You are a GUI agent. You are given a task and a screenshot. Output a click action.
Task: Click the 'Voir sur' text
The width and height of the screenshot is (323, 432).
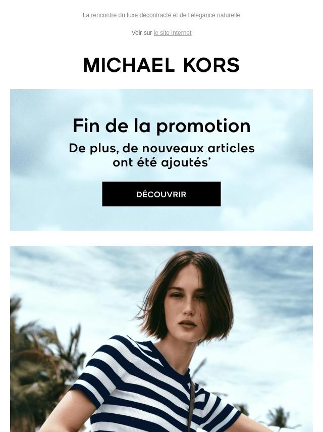(142, 33)
